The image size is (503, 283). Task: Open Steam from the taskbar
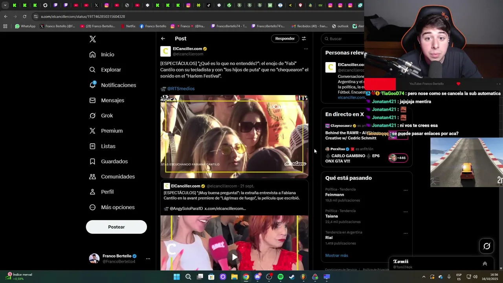292,277
